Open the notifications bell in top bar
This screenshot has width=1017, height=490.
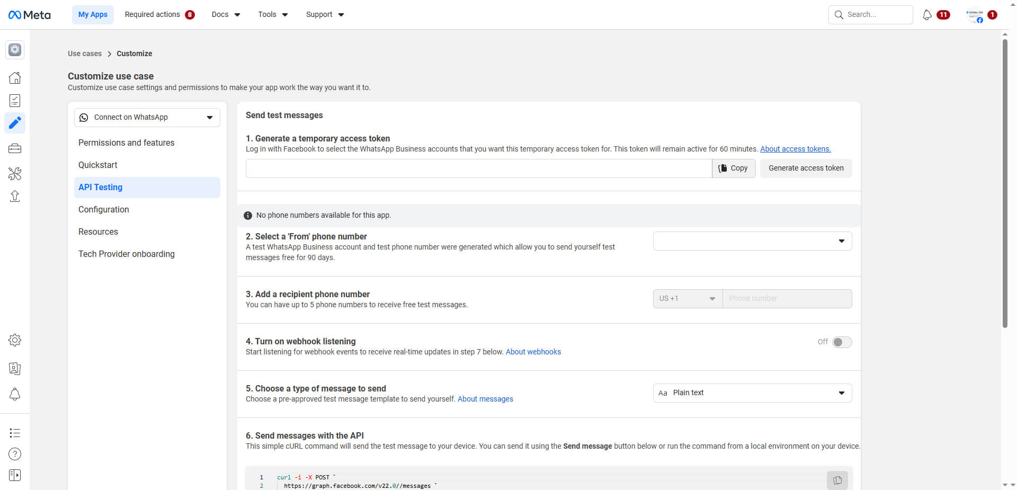pyautogui.click(x=927, y=15)
